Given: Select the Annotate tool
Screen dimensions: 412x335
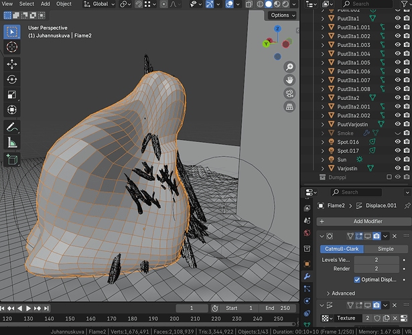Looking at the screenshot, I should point(12,127).
